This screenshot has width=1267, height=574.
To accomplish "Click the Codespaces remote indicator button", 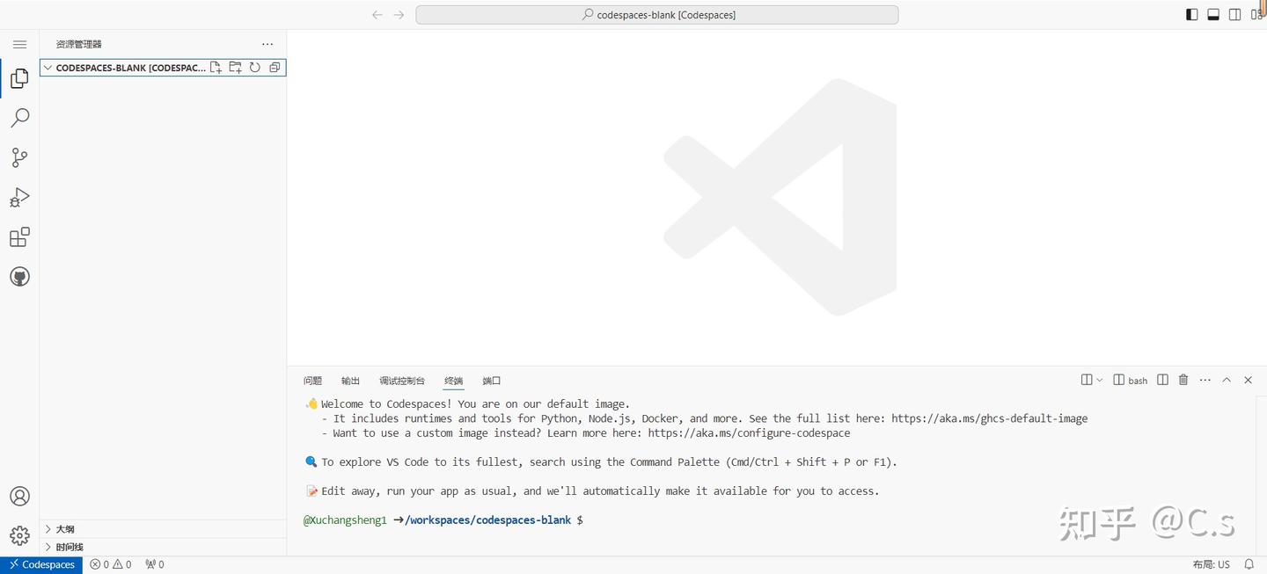I will 40,563.
